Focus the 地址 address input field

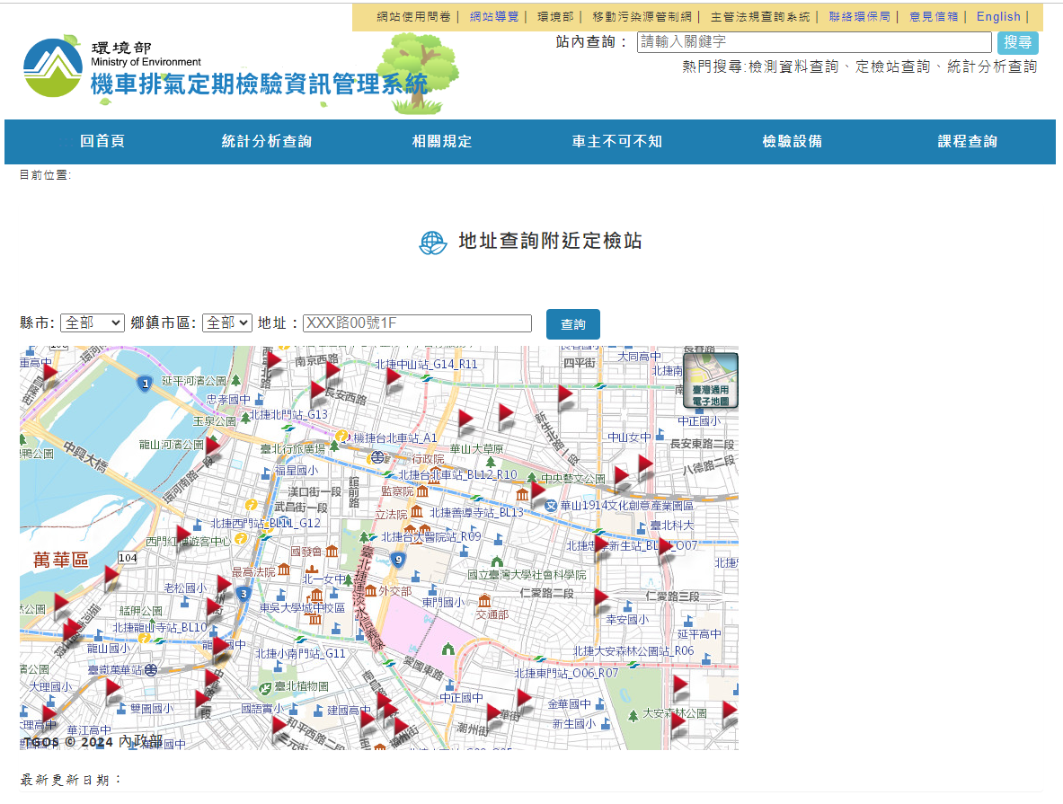pyautogui.click(x=417, y=323)
